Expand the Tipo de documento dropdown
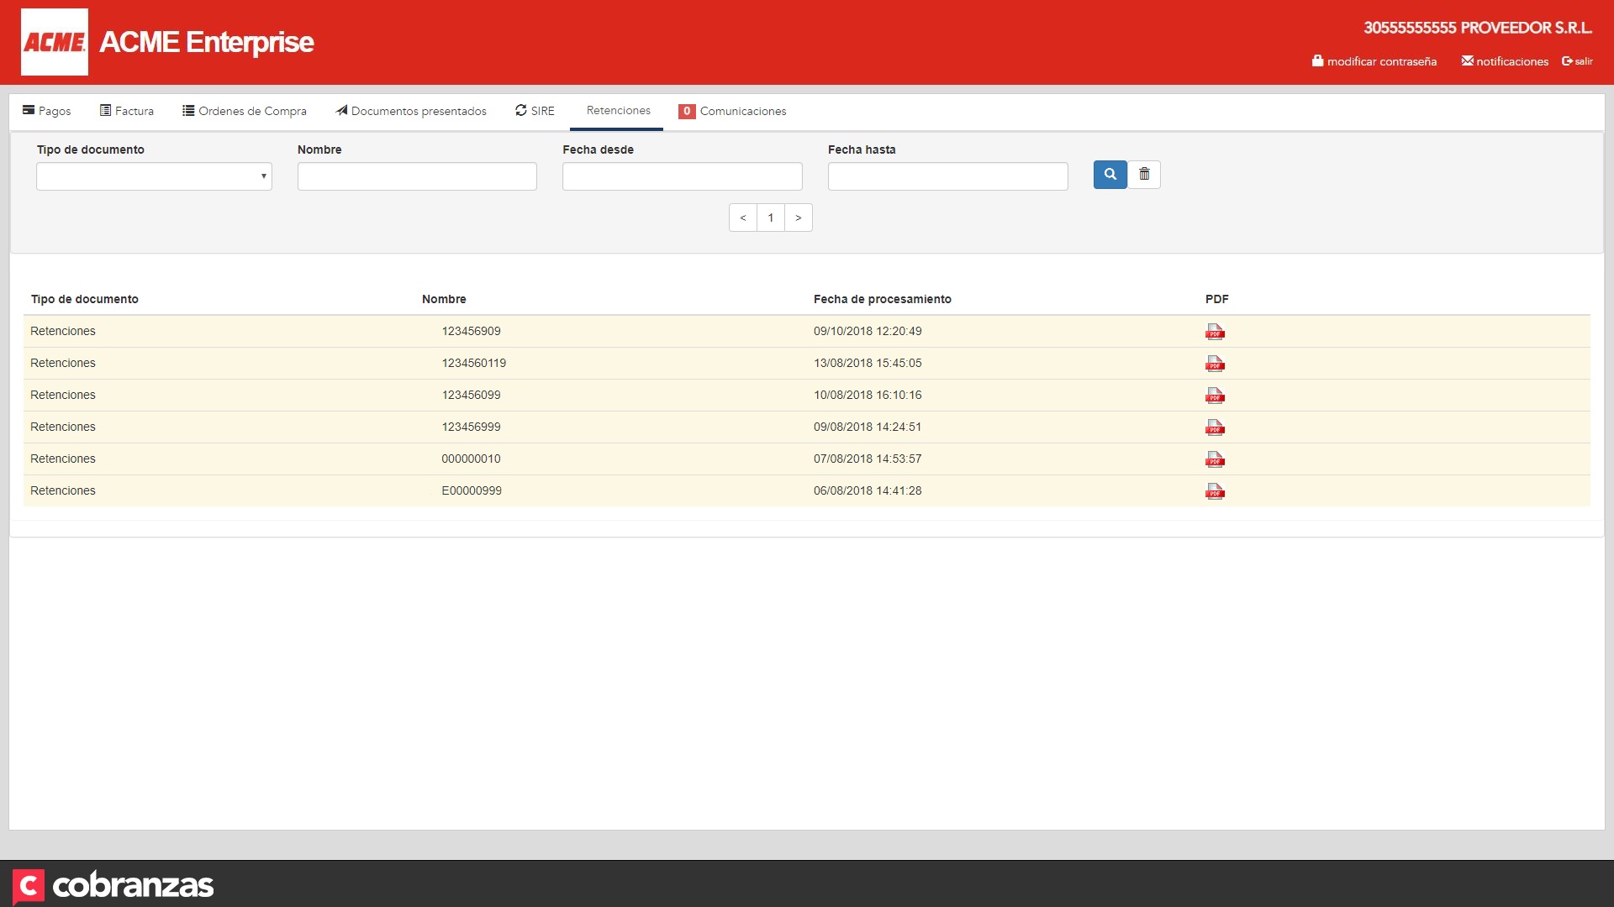1614x907 pixels. click(x=154, y=176)
